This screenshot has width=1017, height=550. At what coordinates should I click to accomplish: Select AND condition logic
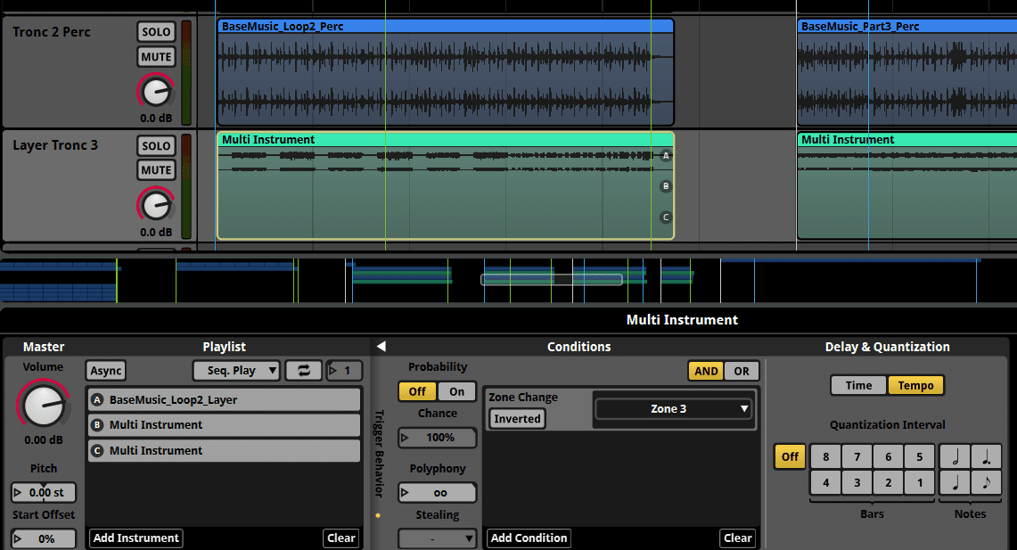(706, 371)
